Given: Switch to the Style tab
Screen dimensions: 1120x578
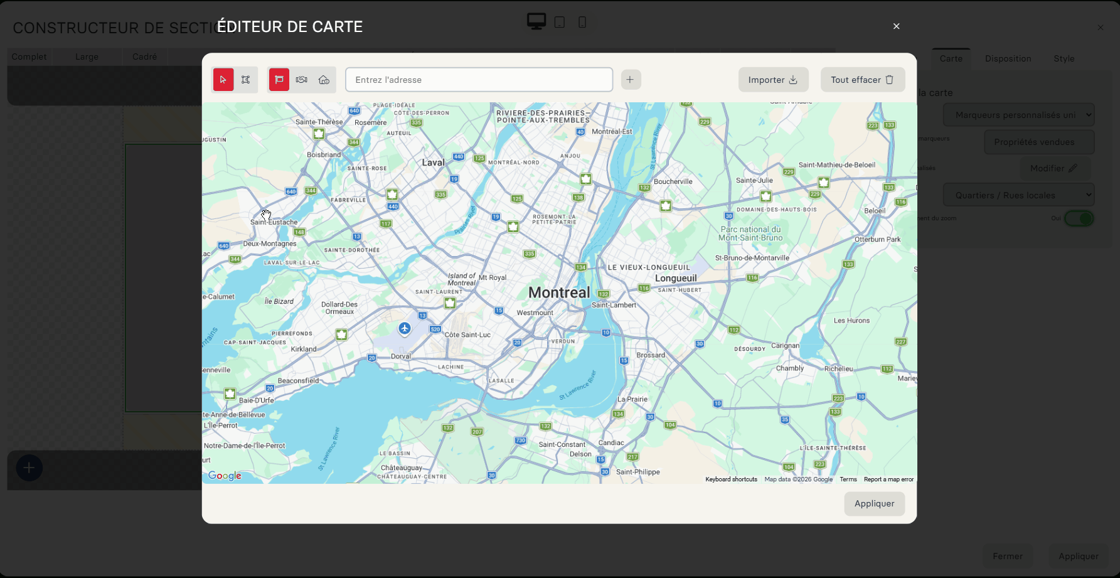Looking at the screenshot, I should [x=1064, y=58].
